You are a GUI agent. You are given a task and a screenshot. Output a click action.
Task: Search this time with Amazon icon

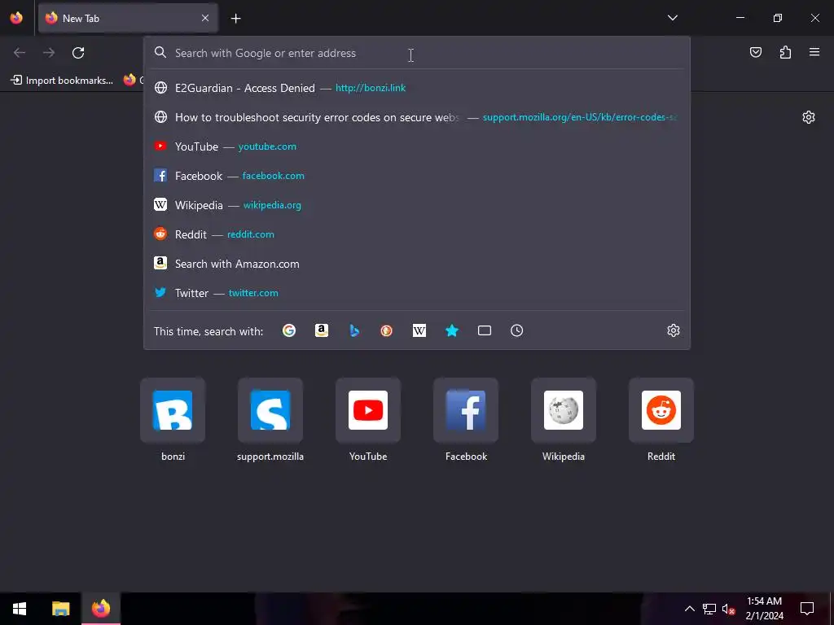[x=321, y=330]
